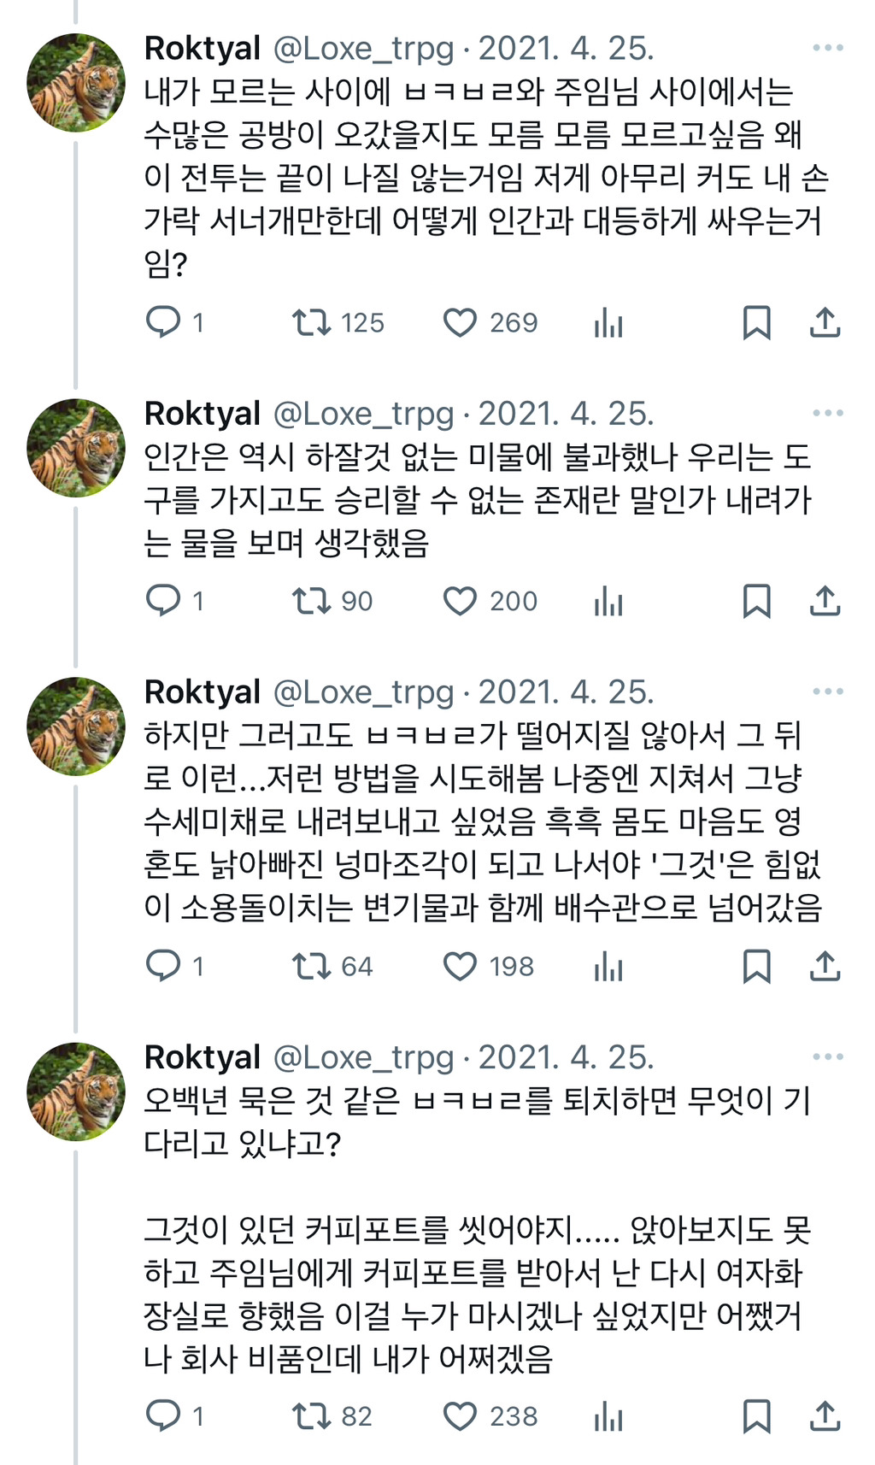This screenshot has height=1465, width=875.
Task: Like the tweet showing 200 likes
Action: [461, 601]
